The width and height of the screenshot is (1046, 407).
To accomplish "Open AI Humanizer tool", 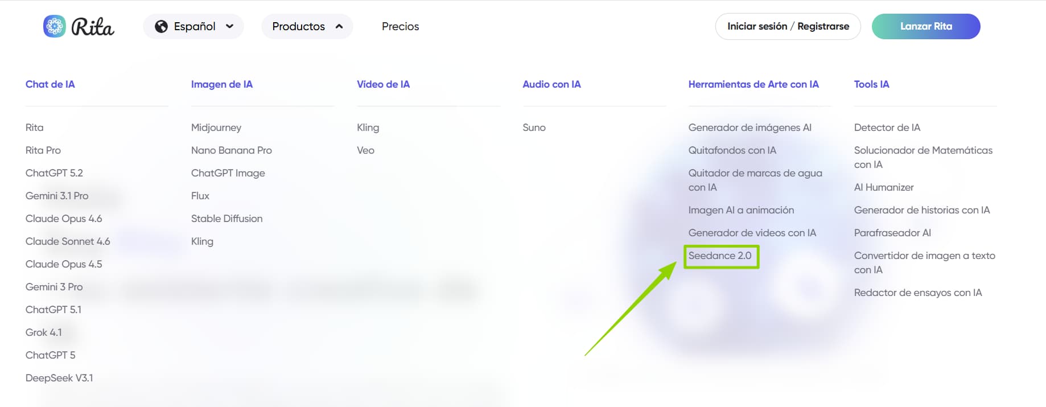I will point(883,187).
